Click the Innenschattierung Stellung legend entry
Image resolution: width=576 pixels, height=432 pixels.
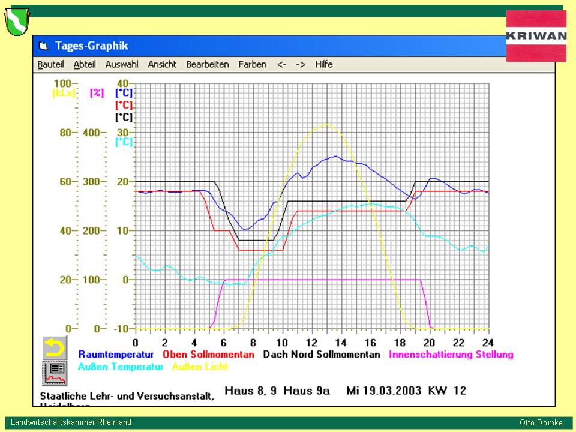(x=451, y=355)
